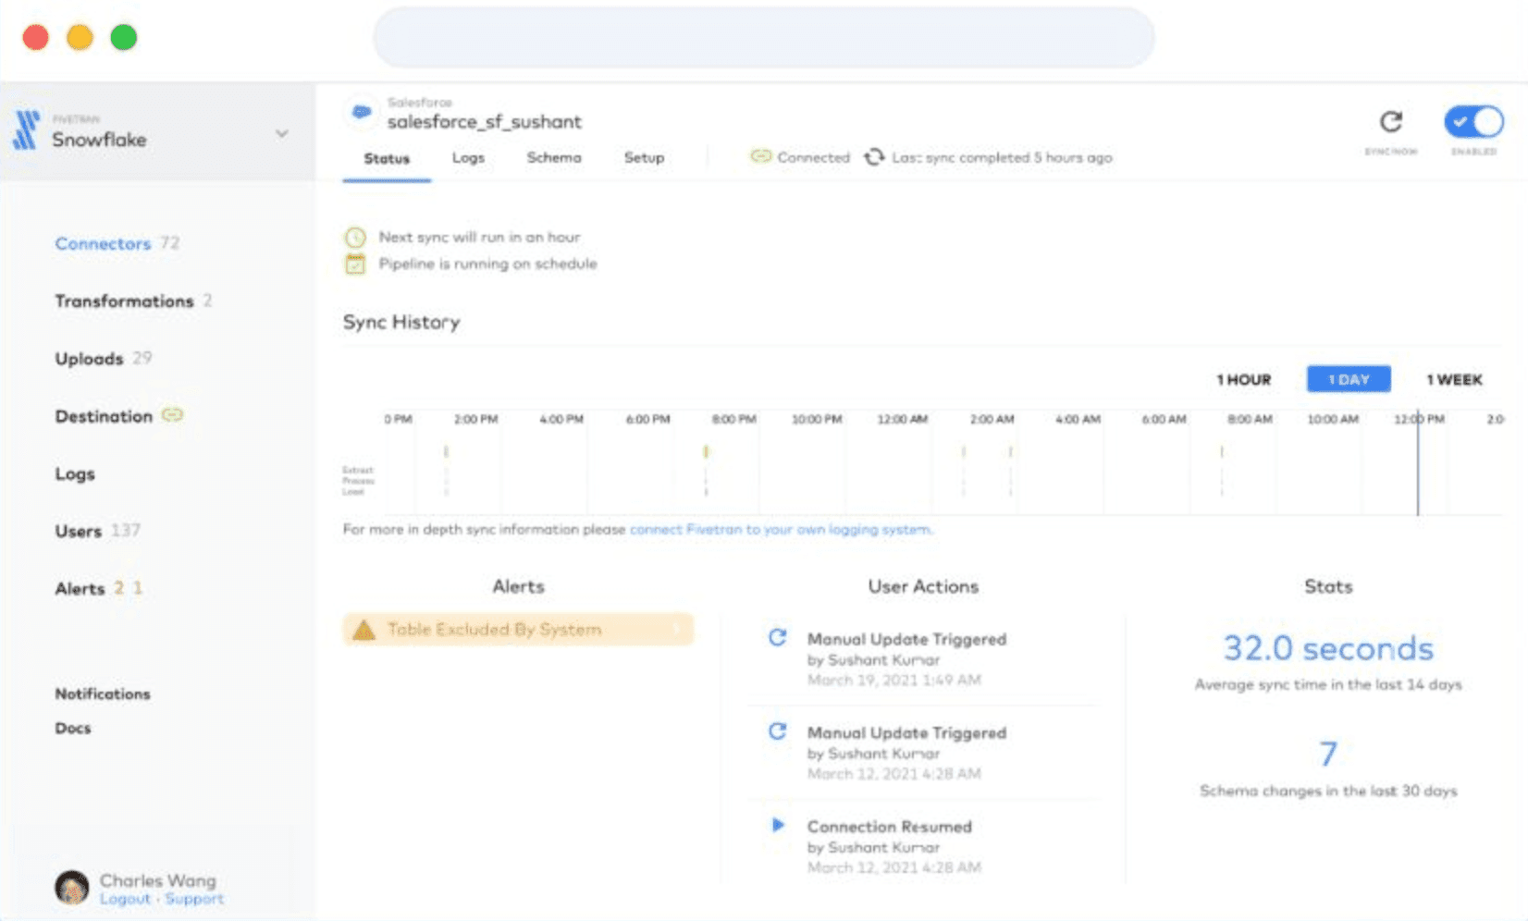Click the green maximize window button
The image size is (1528, 921).
click(x=124, y=37)
